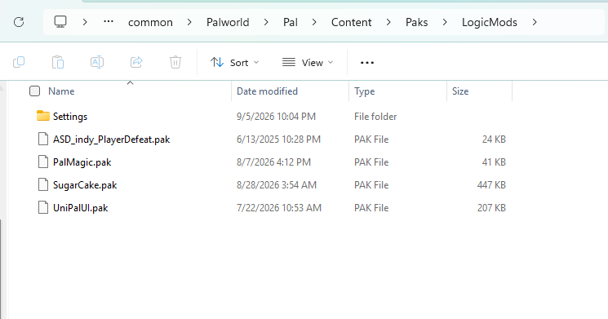
Task: Click the 41 KB size cell
Action: click(494, 162)
